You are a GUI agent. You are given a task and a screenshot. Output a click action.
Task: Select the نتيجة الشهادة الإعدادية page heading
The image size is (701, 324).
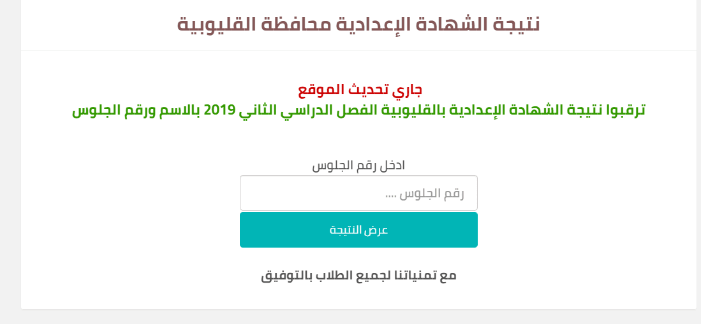click(x=358, y=24)
